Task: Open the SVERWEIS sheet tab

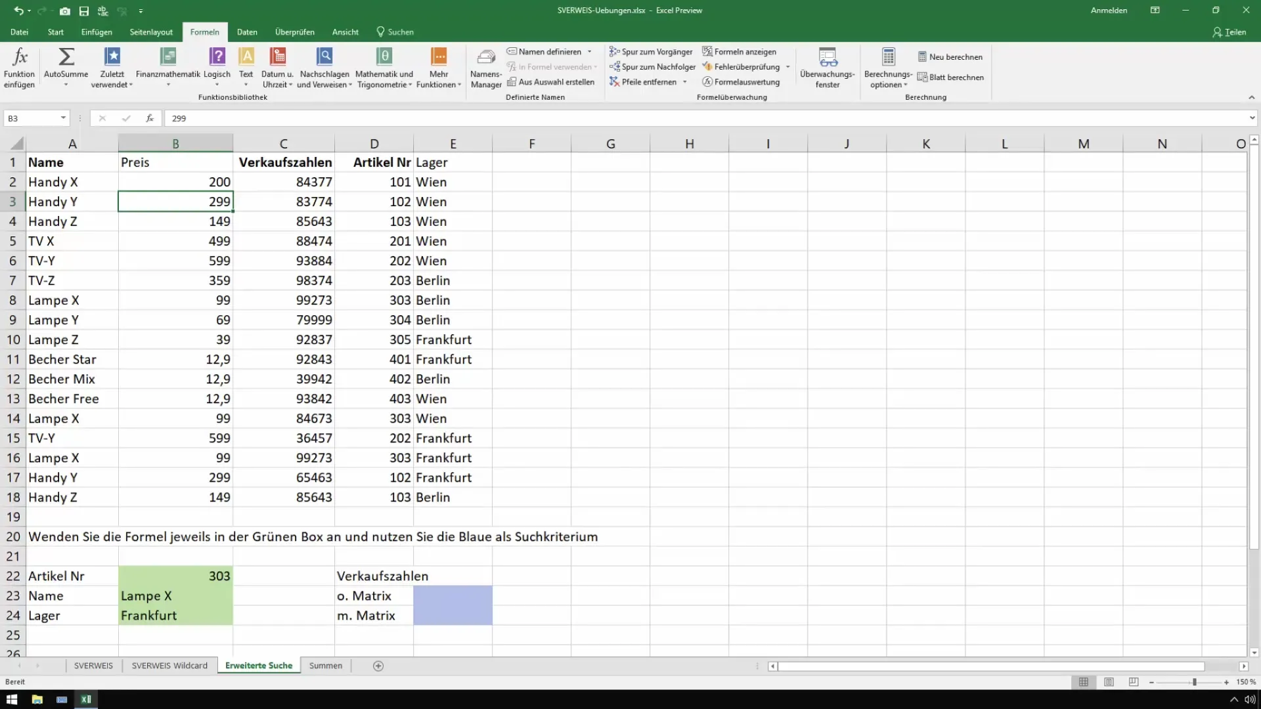Action: pos(93,666)
